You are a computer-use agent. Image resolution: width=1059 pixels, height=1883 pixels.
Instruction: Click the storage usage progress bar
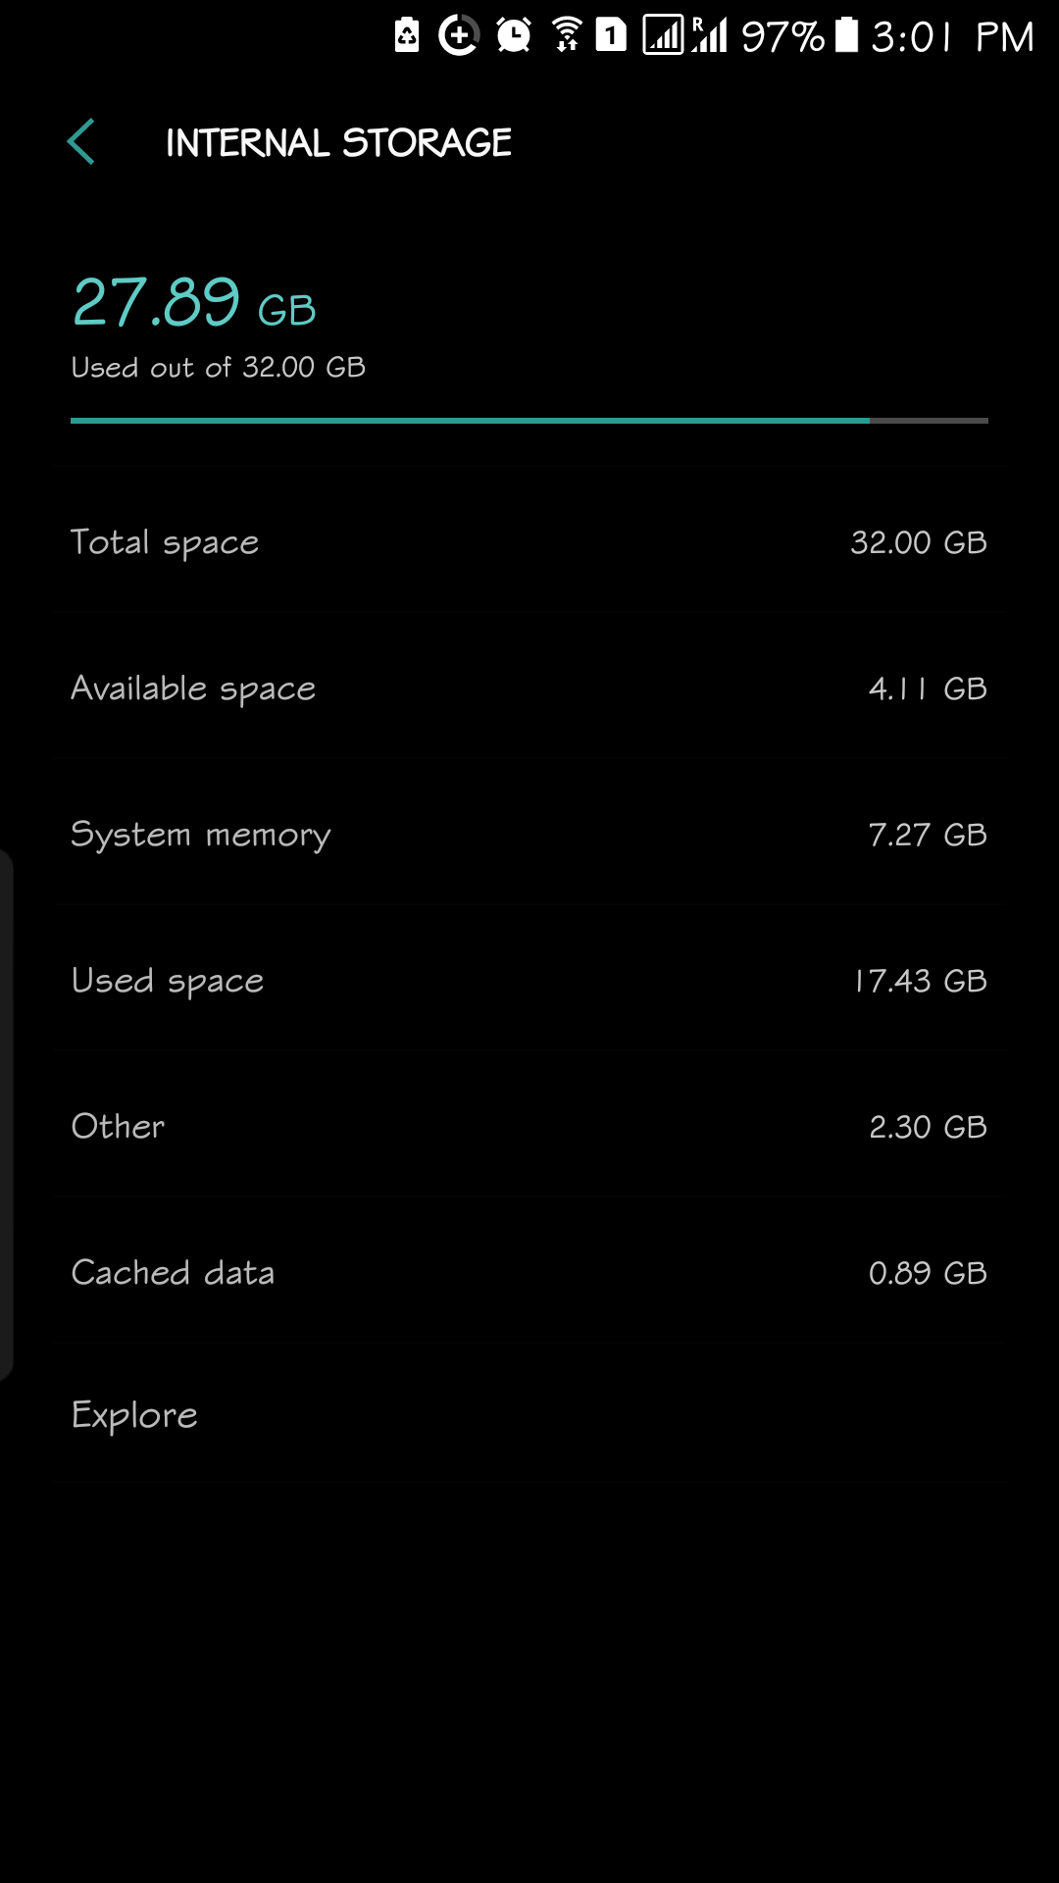point(529,421)
